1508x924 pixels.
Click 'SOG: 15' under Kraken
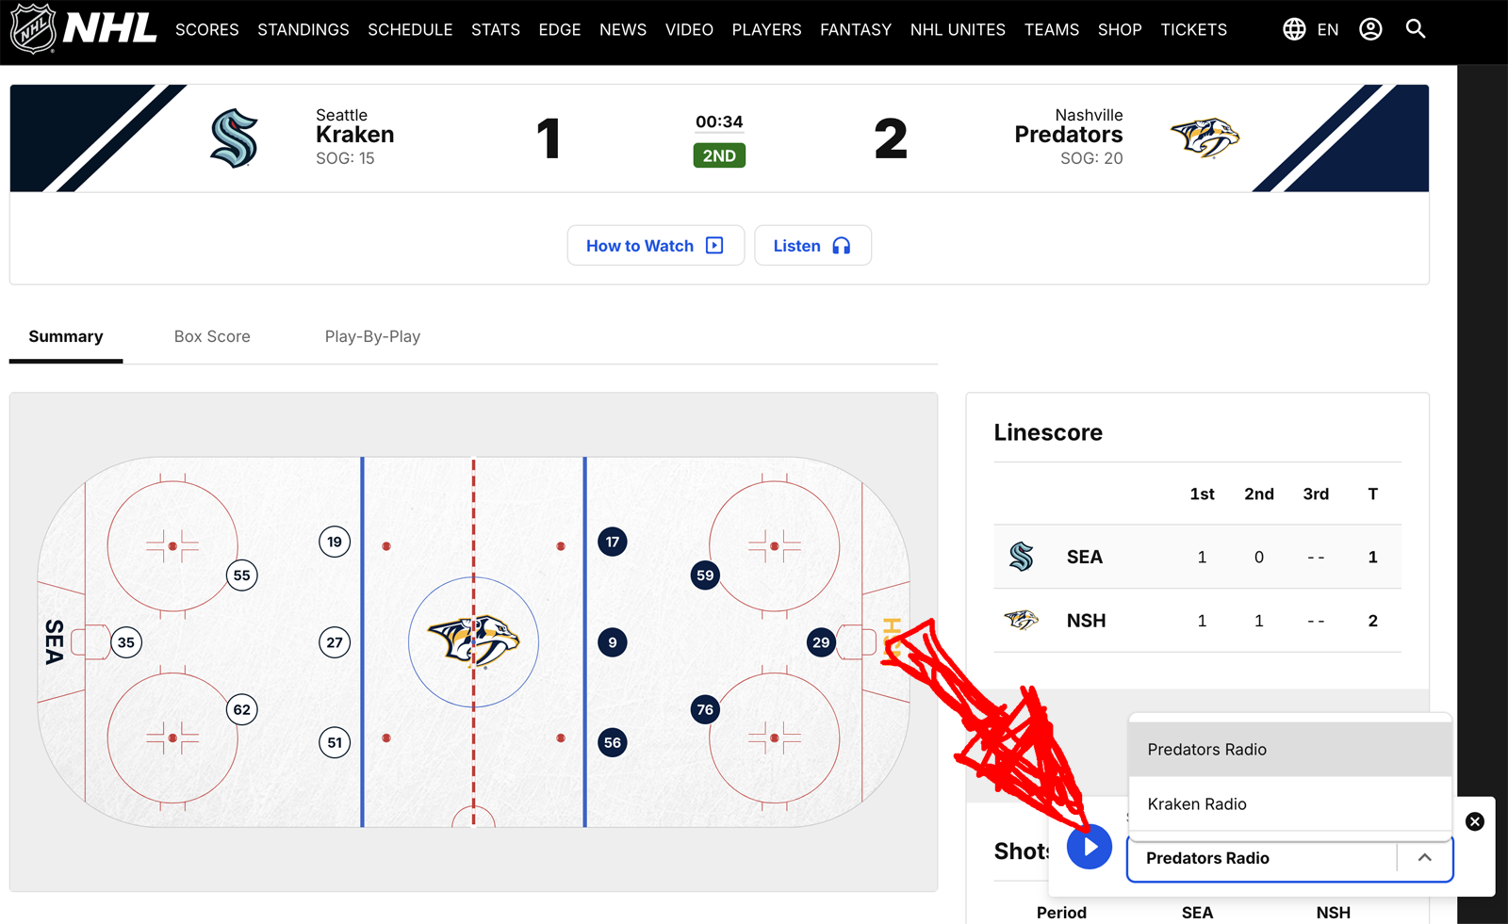[345, 158]
